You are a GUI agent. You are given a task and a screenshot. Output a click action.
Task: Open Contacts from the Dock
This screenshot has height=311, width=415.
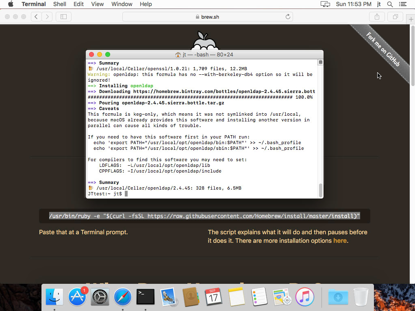[191, 297]
